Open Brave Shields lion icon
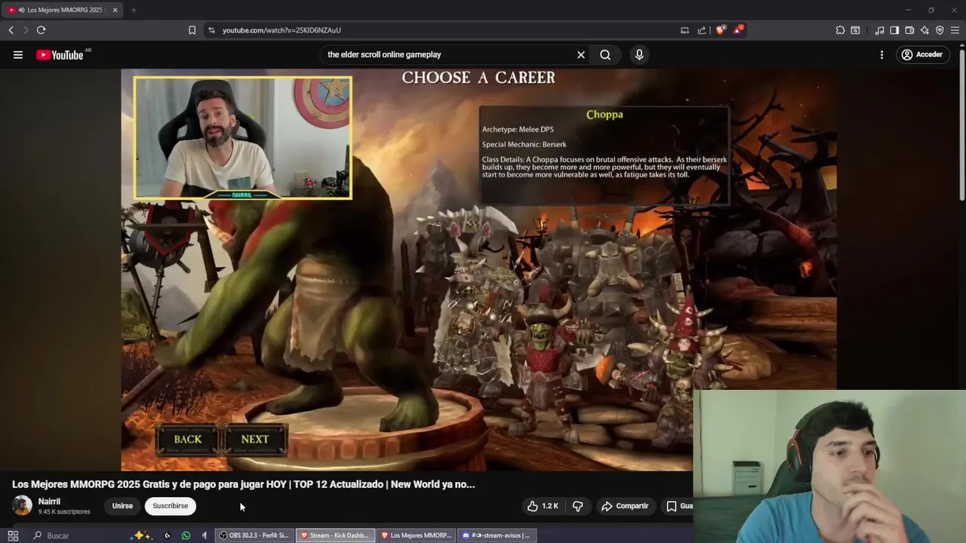 721,30
